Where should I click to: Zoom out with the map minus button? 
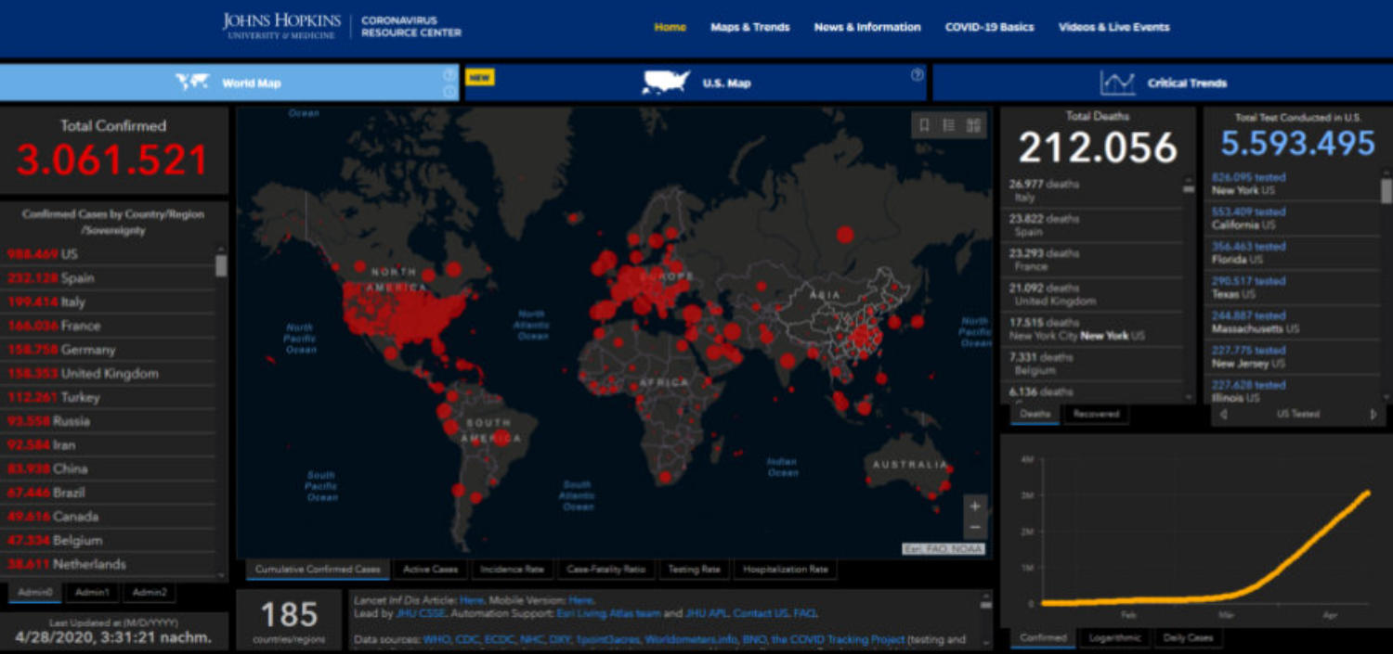point(974,528)
